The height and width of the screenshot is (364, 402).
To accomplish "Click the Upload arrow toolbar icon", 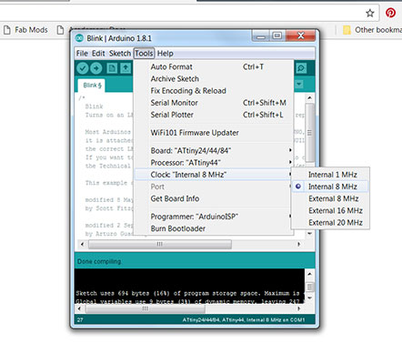I will click(96, 68).
